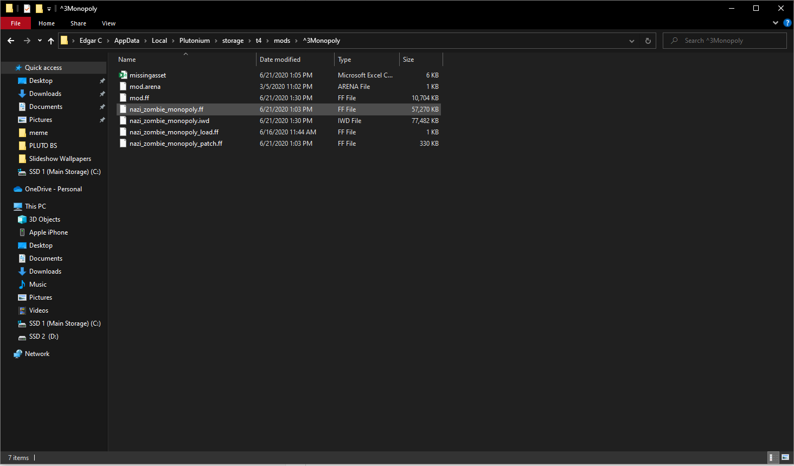Expand chevron after Plutonium breadcrumb
The image size is (794, 466).
pos(216,41)
